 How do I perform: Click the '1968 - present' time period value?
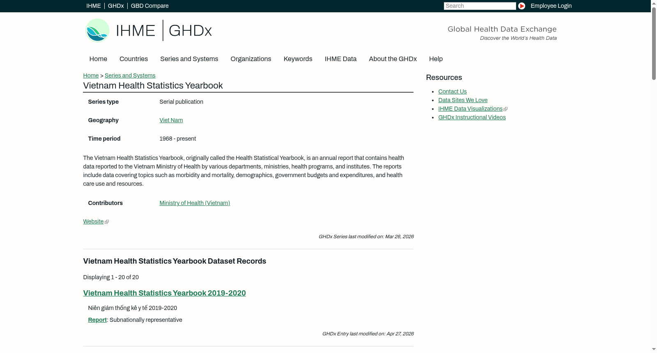pyautogui.click(x=177, y=139)
